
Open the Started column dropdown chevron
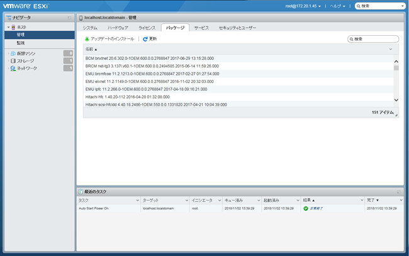pos(298,200)
